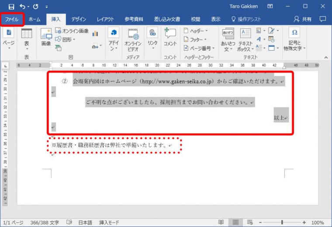Screen dimensions: 332x227
Task: Collapse the ribbon with the chevron
Action: pos(326,57)
